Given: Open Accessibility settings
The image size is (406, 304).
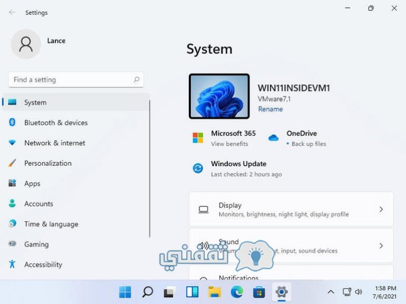Looking at the screenshot, I should pyautogui.click(x=76, y=264).
